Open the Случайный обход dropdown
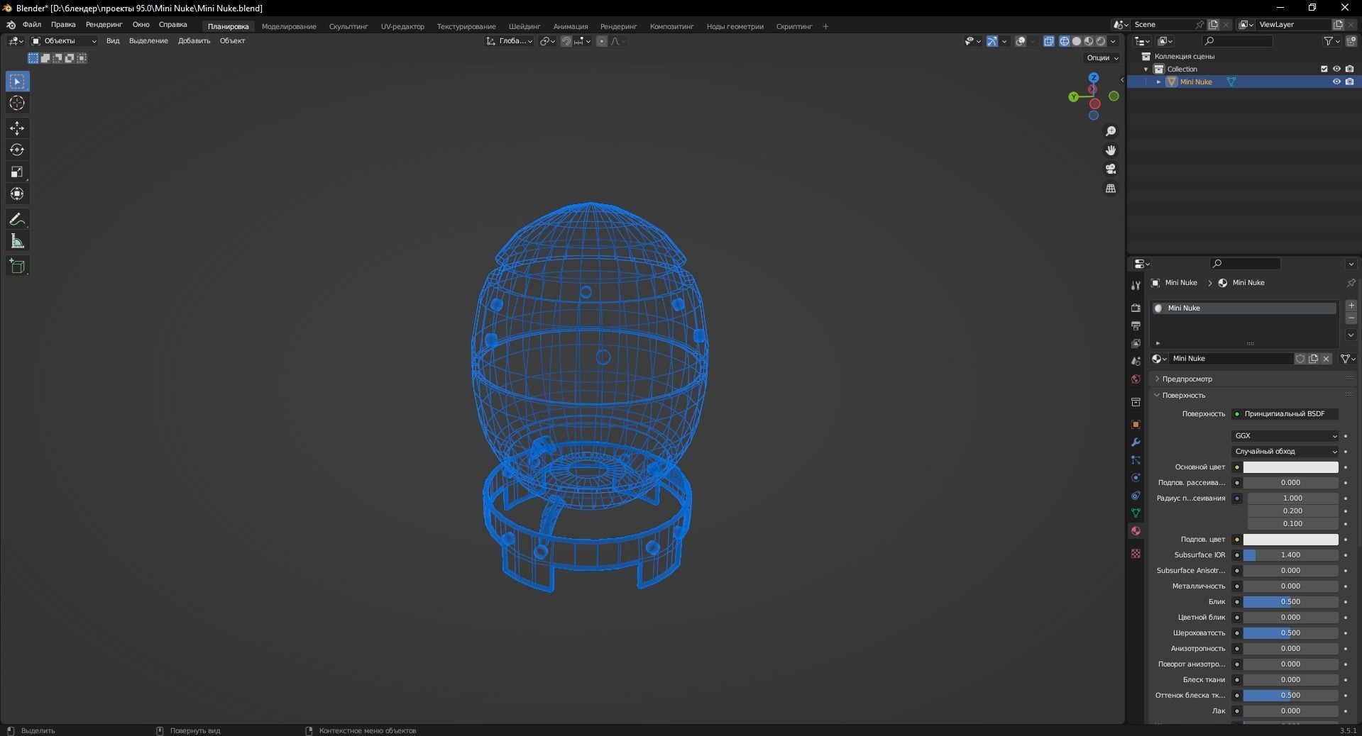This screenshot has width=1362, height=736. (x=1285, y=452)
